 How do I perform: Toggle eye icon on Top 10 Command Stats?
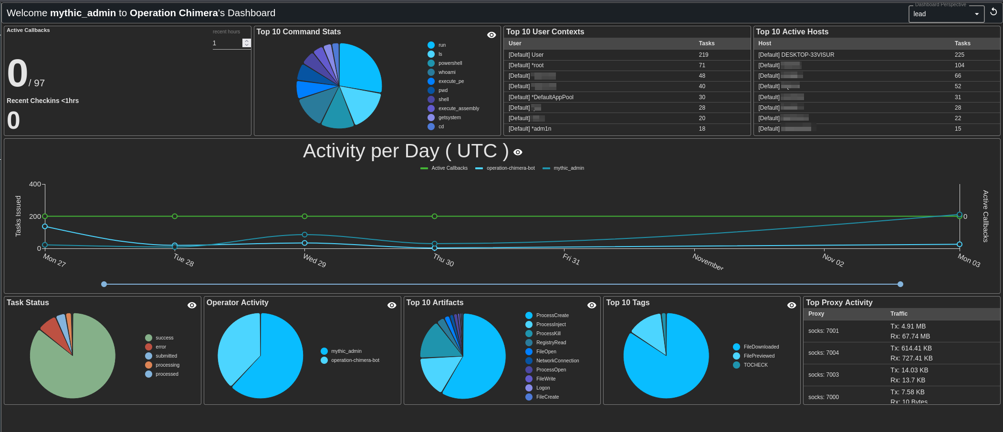(x=491, y=35)
